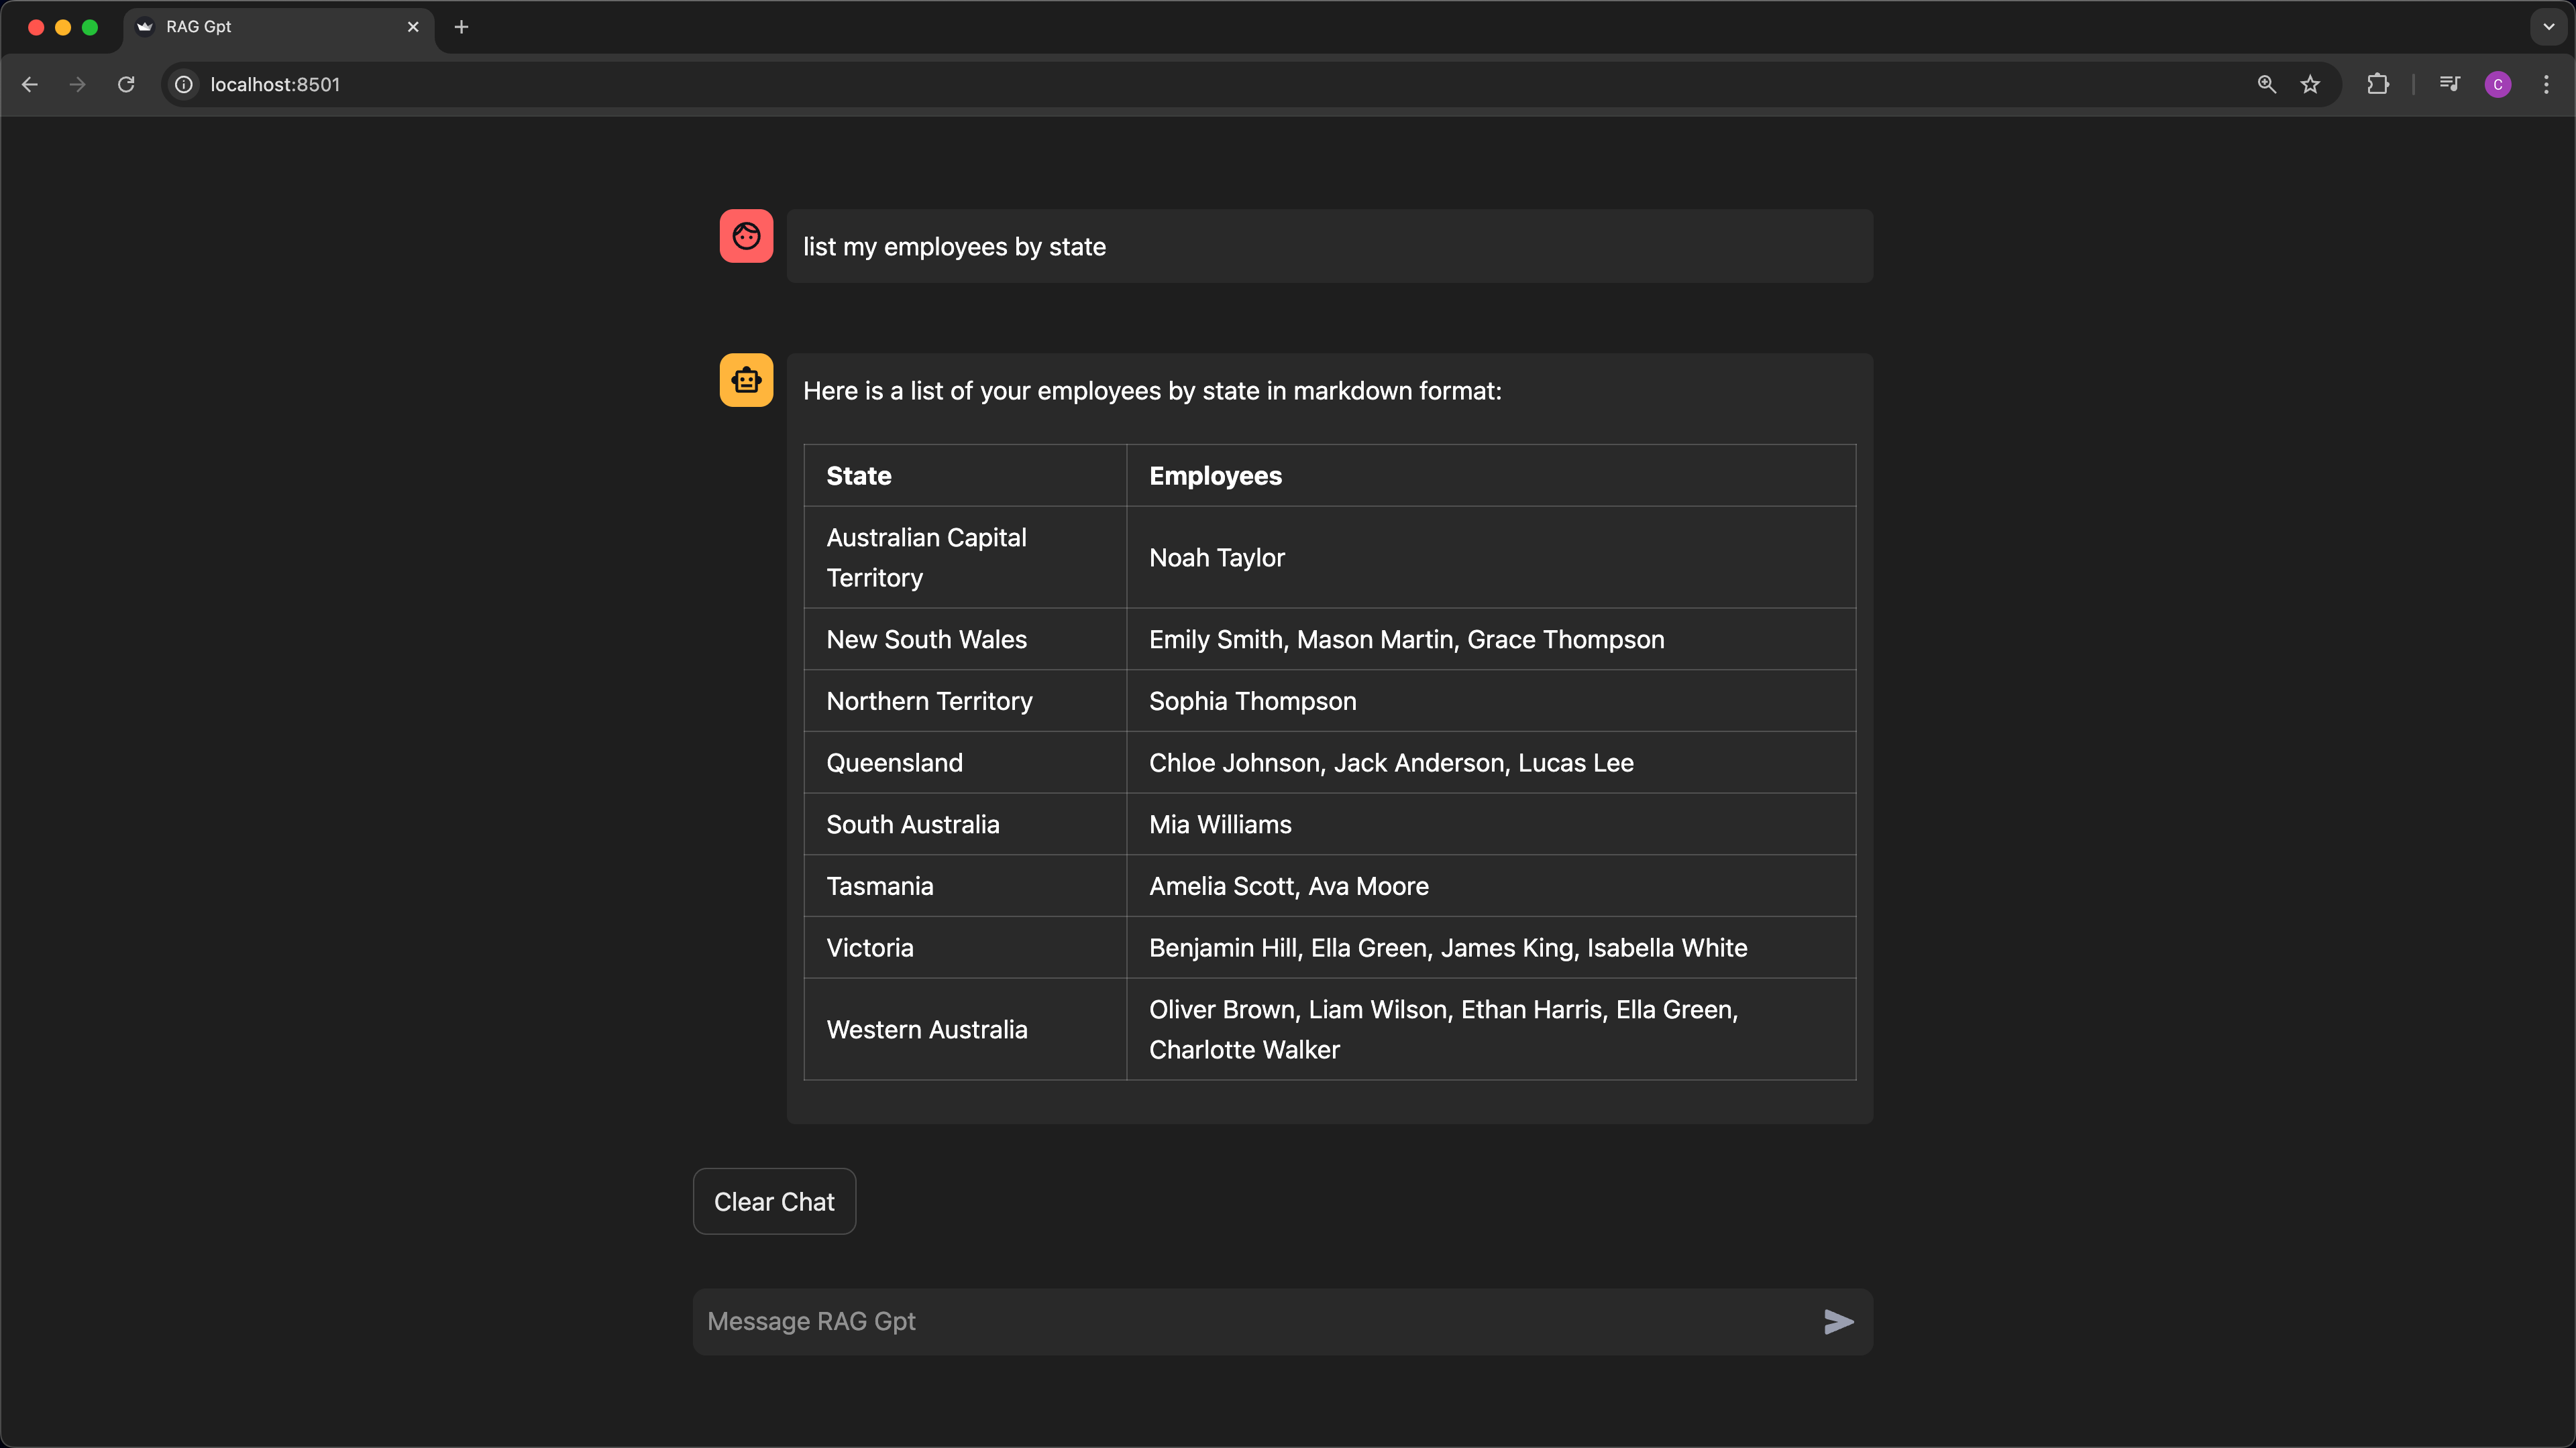This screenshot has height=1448, width=2576.
Task: Select the RAG Gpt tab
Action: click(x=278, y=27)
